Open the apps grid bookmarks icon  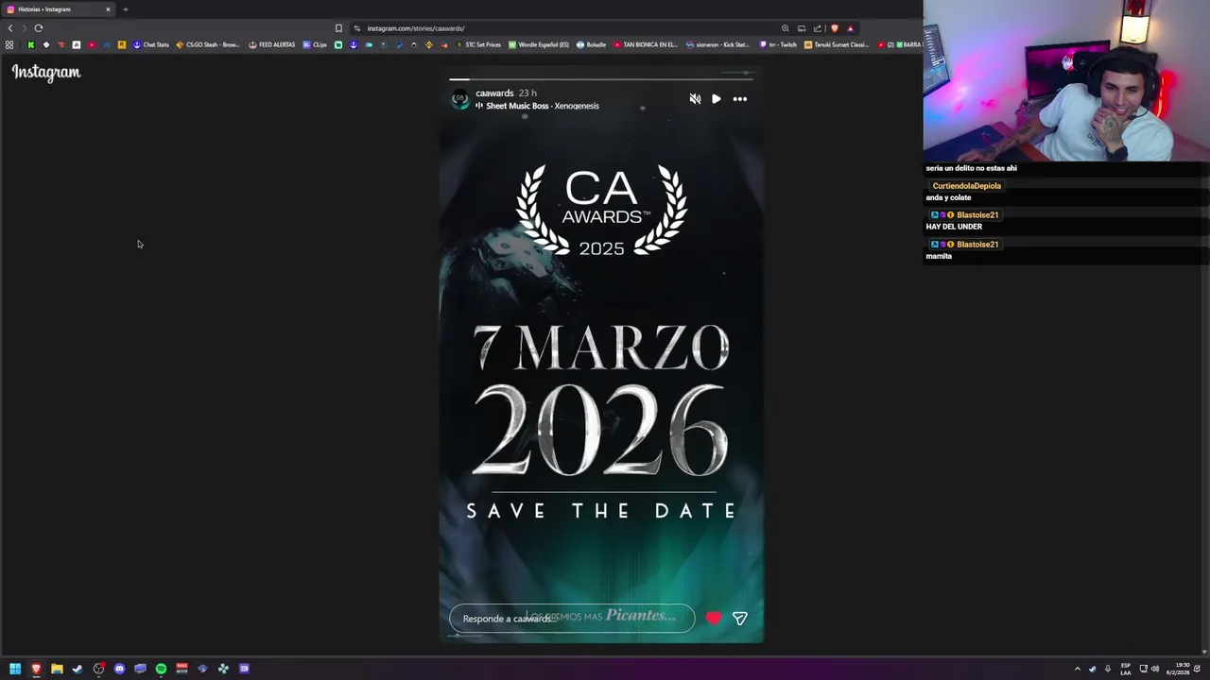point(9,44)
